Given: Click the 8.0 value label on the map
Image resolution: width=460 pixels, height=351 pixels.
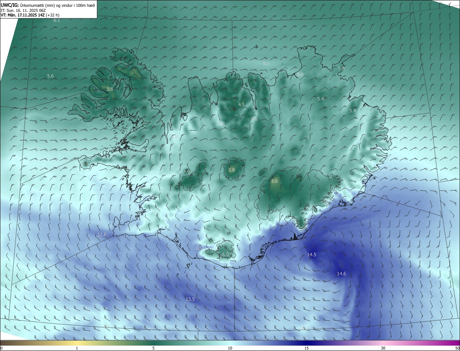Looking at the screenshot, I should coord(300,74).
